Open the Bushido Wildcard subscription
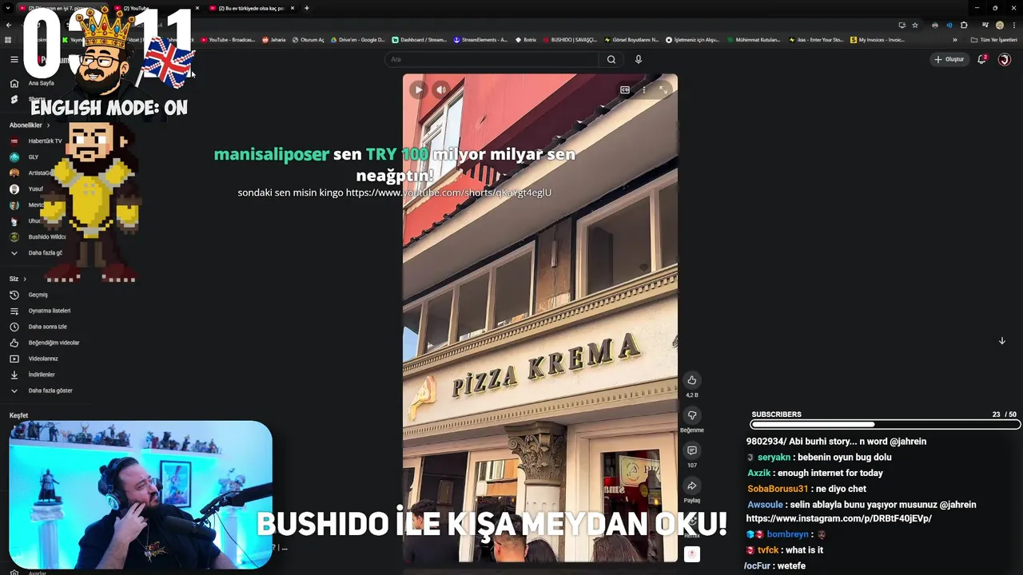 [38, 236]
